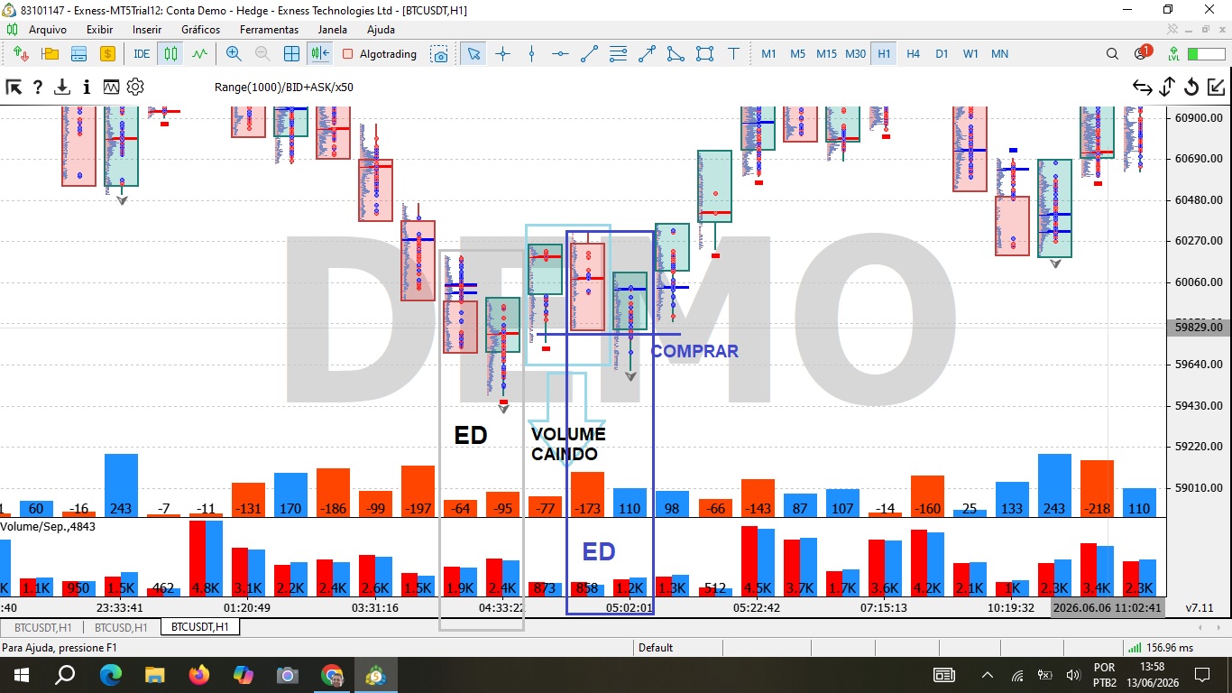
Task: Open the MetaEditor IDE button
Action: [142, 54]
